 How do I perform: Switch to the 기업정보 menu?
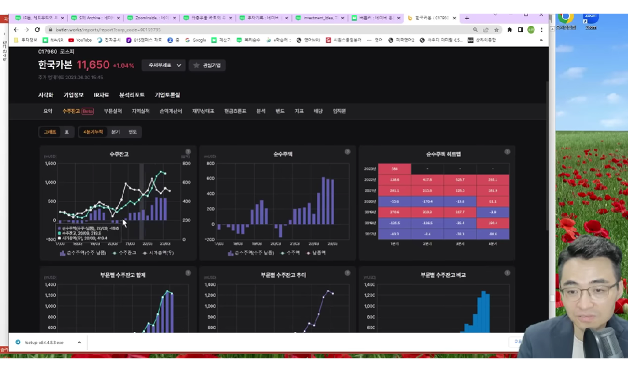(74, 95)
